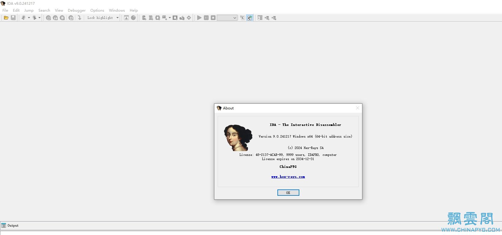Click the up-triangle box toolbar icon

(x=126, y=18)
